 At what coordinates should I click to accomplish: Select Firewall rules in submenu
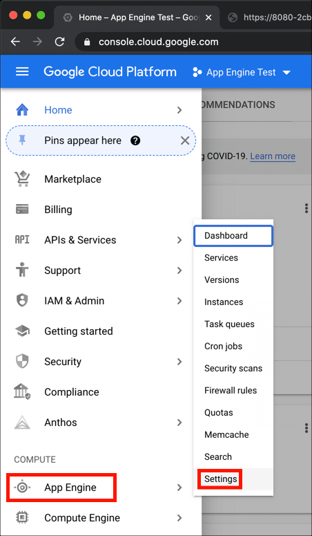click(233, 390)
